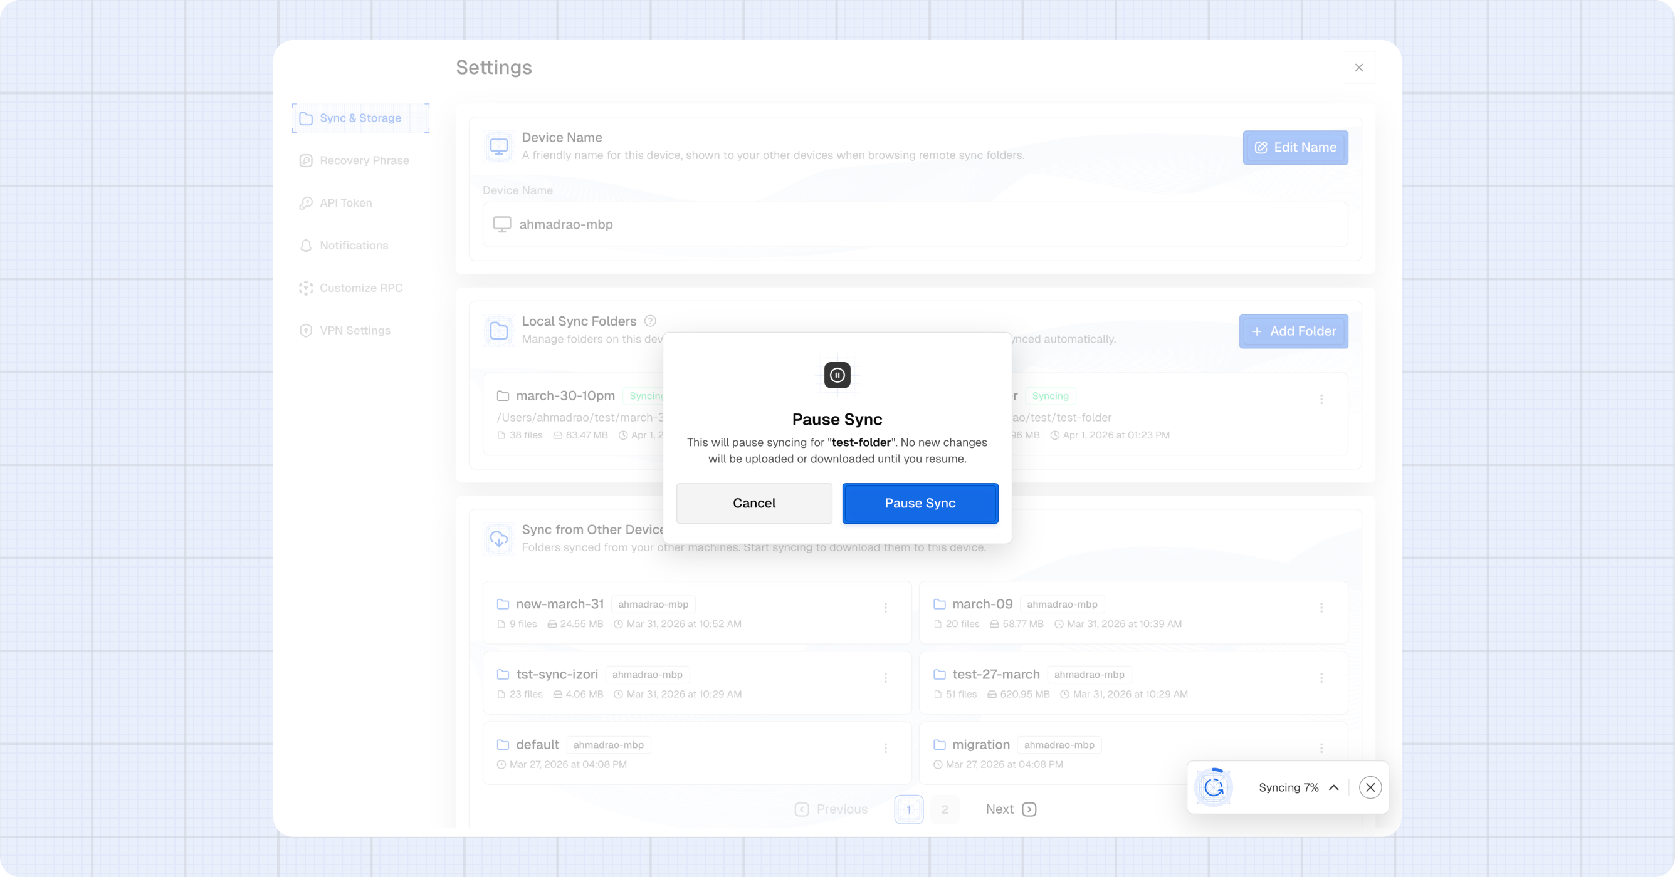Expand the Syncing 7% status chevron
This screenshot has height=877, width=1675.
1333,787
